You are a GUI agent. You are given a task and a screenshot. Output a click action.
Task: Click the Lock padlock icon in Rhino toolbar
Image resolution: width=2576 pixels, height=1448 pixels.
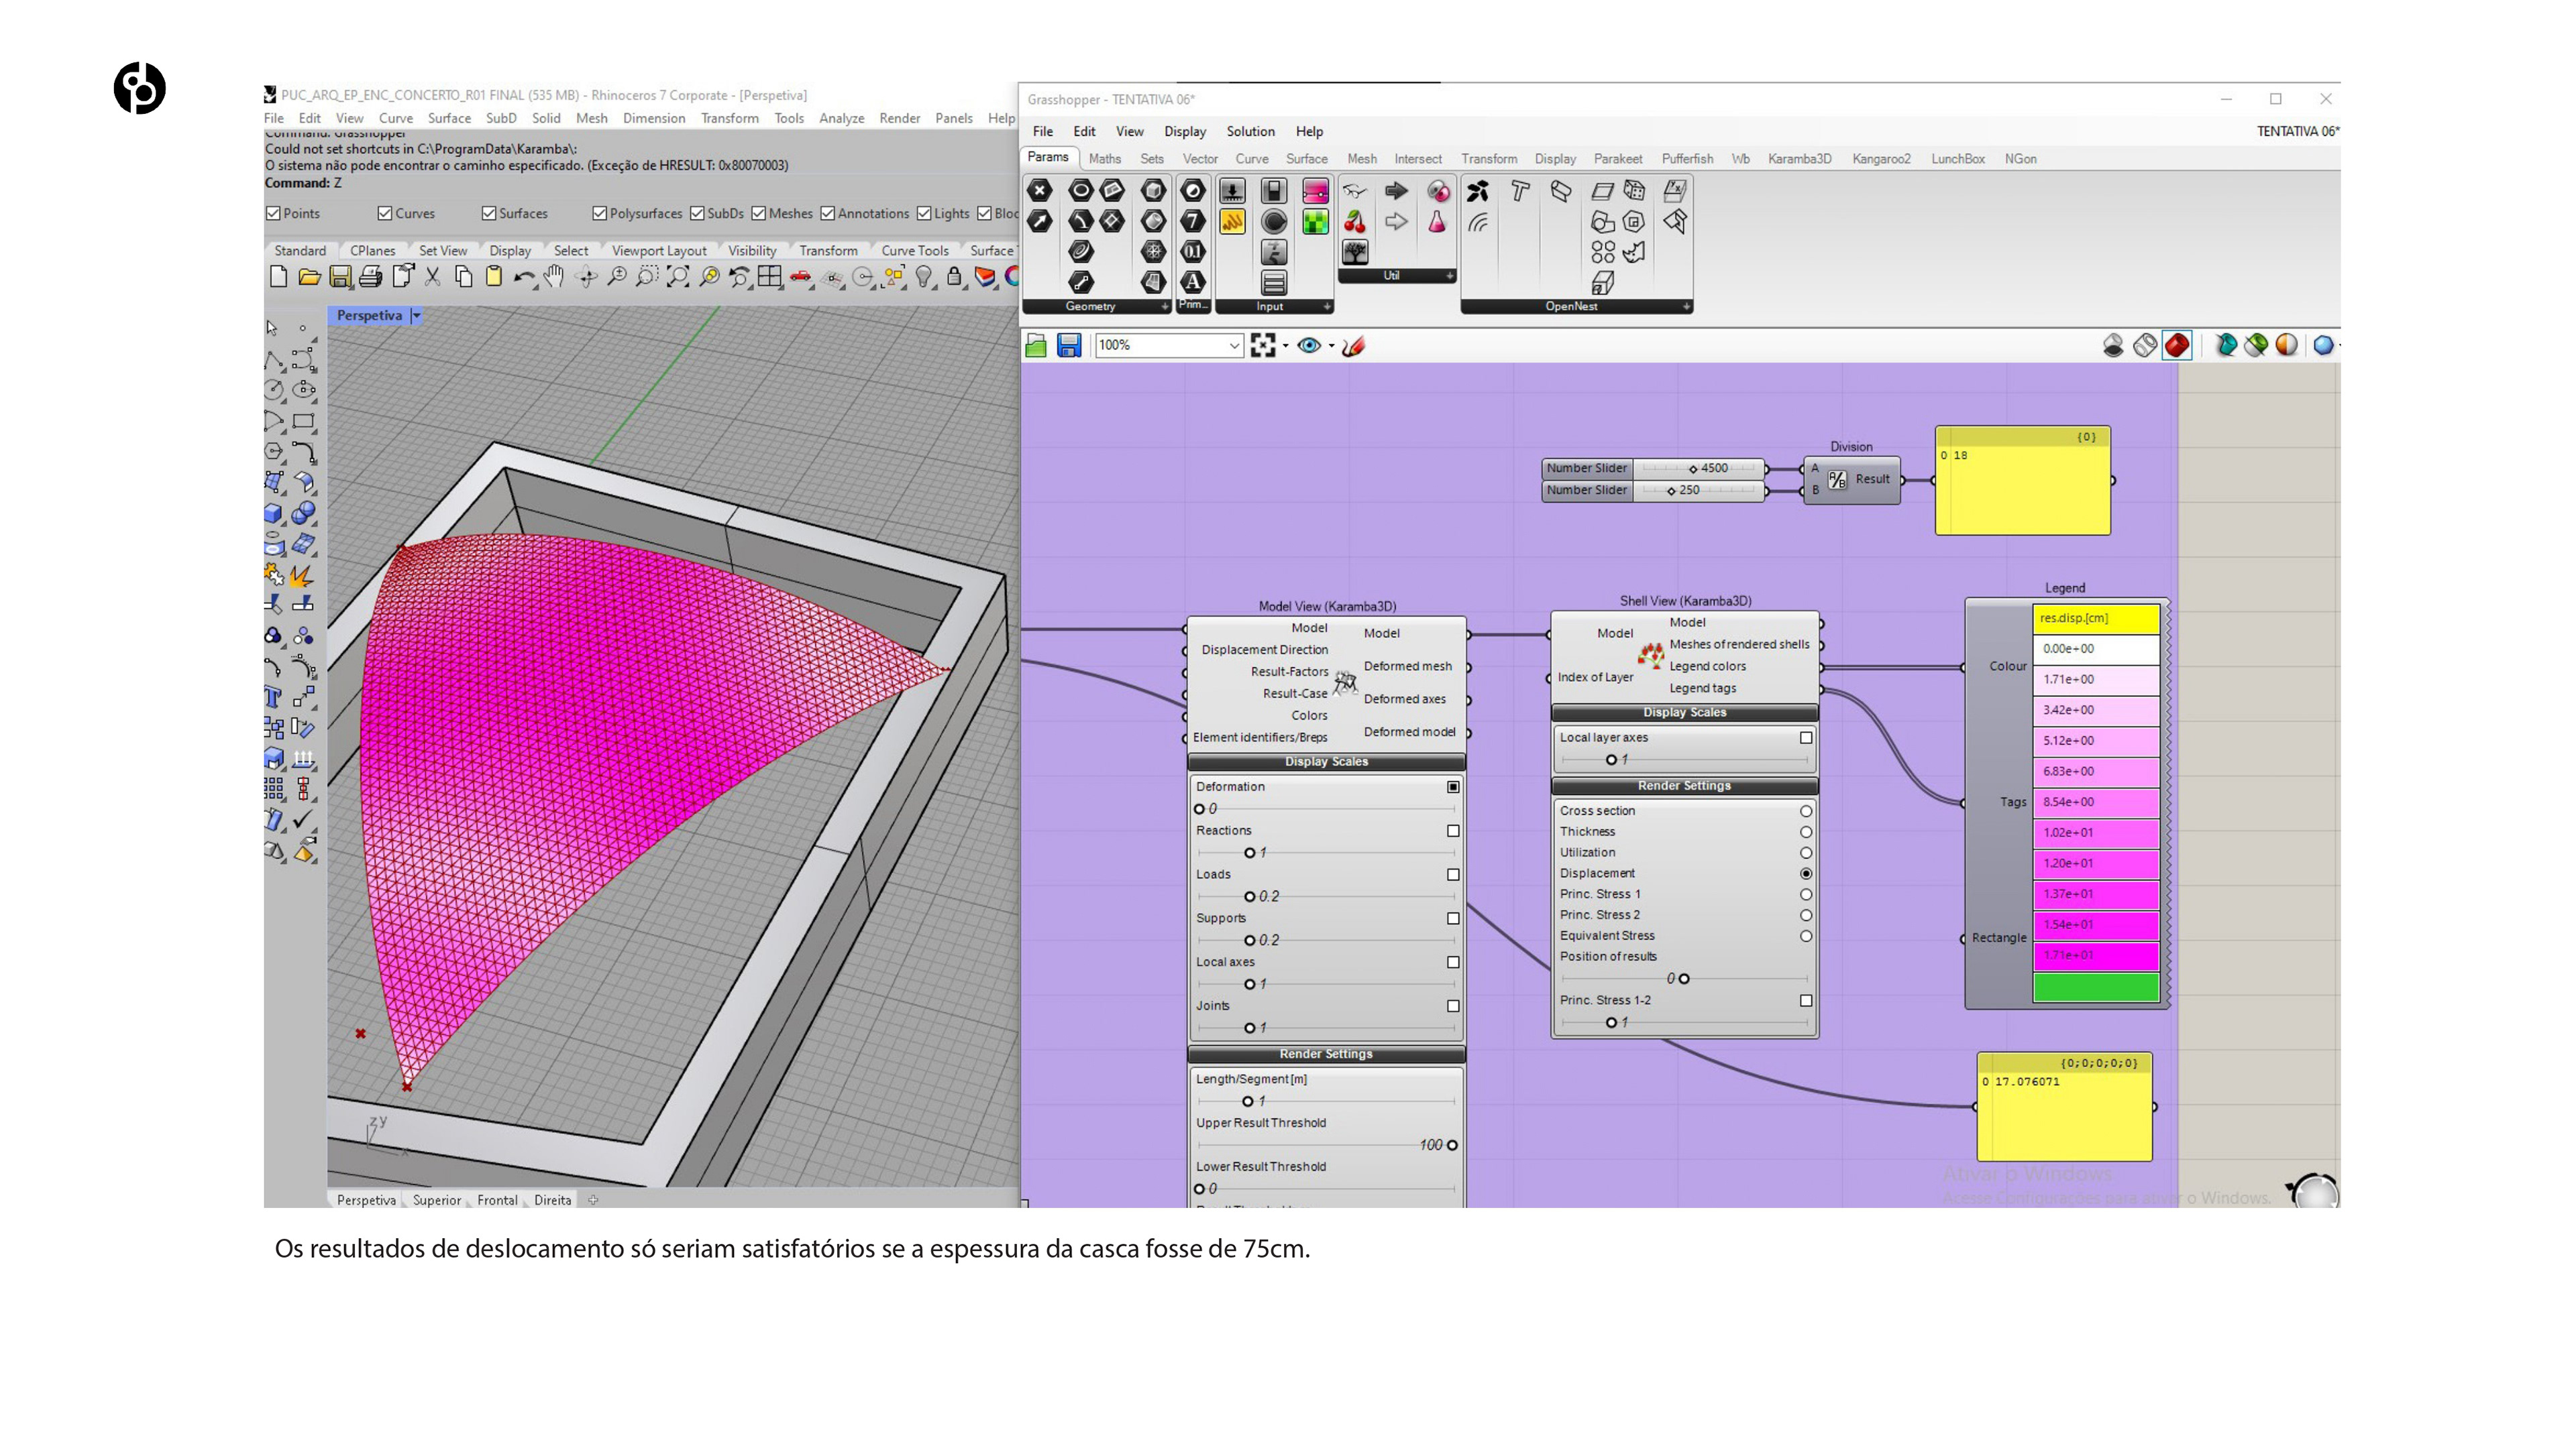pyautogui.click(x=954, y=277)
